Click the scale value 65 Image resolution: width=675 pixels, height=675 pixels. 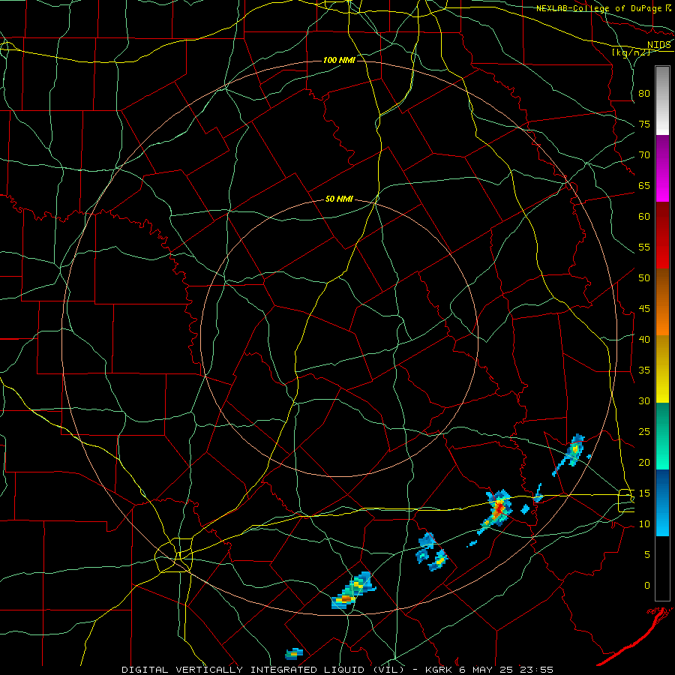[644, 186]
